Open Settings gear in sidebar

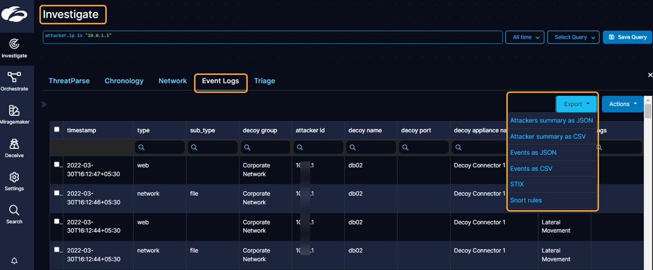click(14, 180)
